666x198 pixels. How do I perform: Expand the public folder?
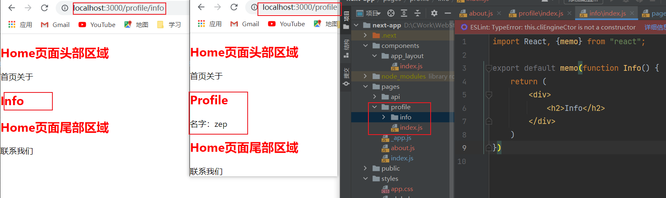coord(365,168)
